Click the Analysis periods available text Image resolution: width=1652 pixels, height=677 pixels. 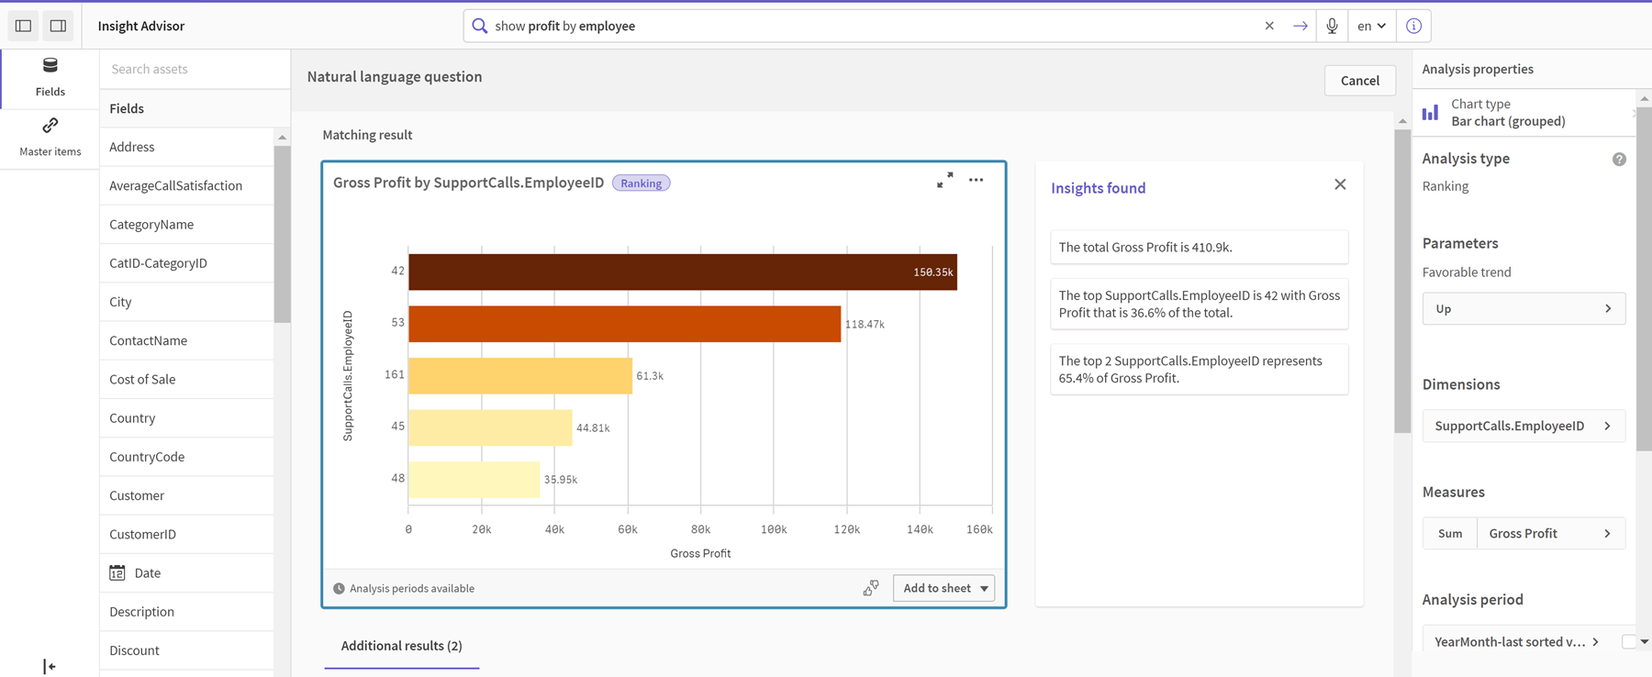(412, 589)
